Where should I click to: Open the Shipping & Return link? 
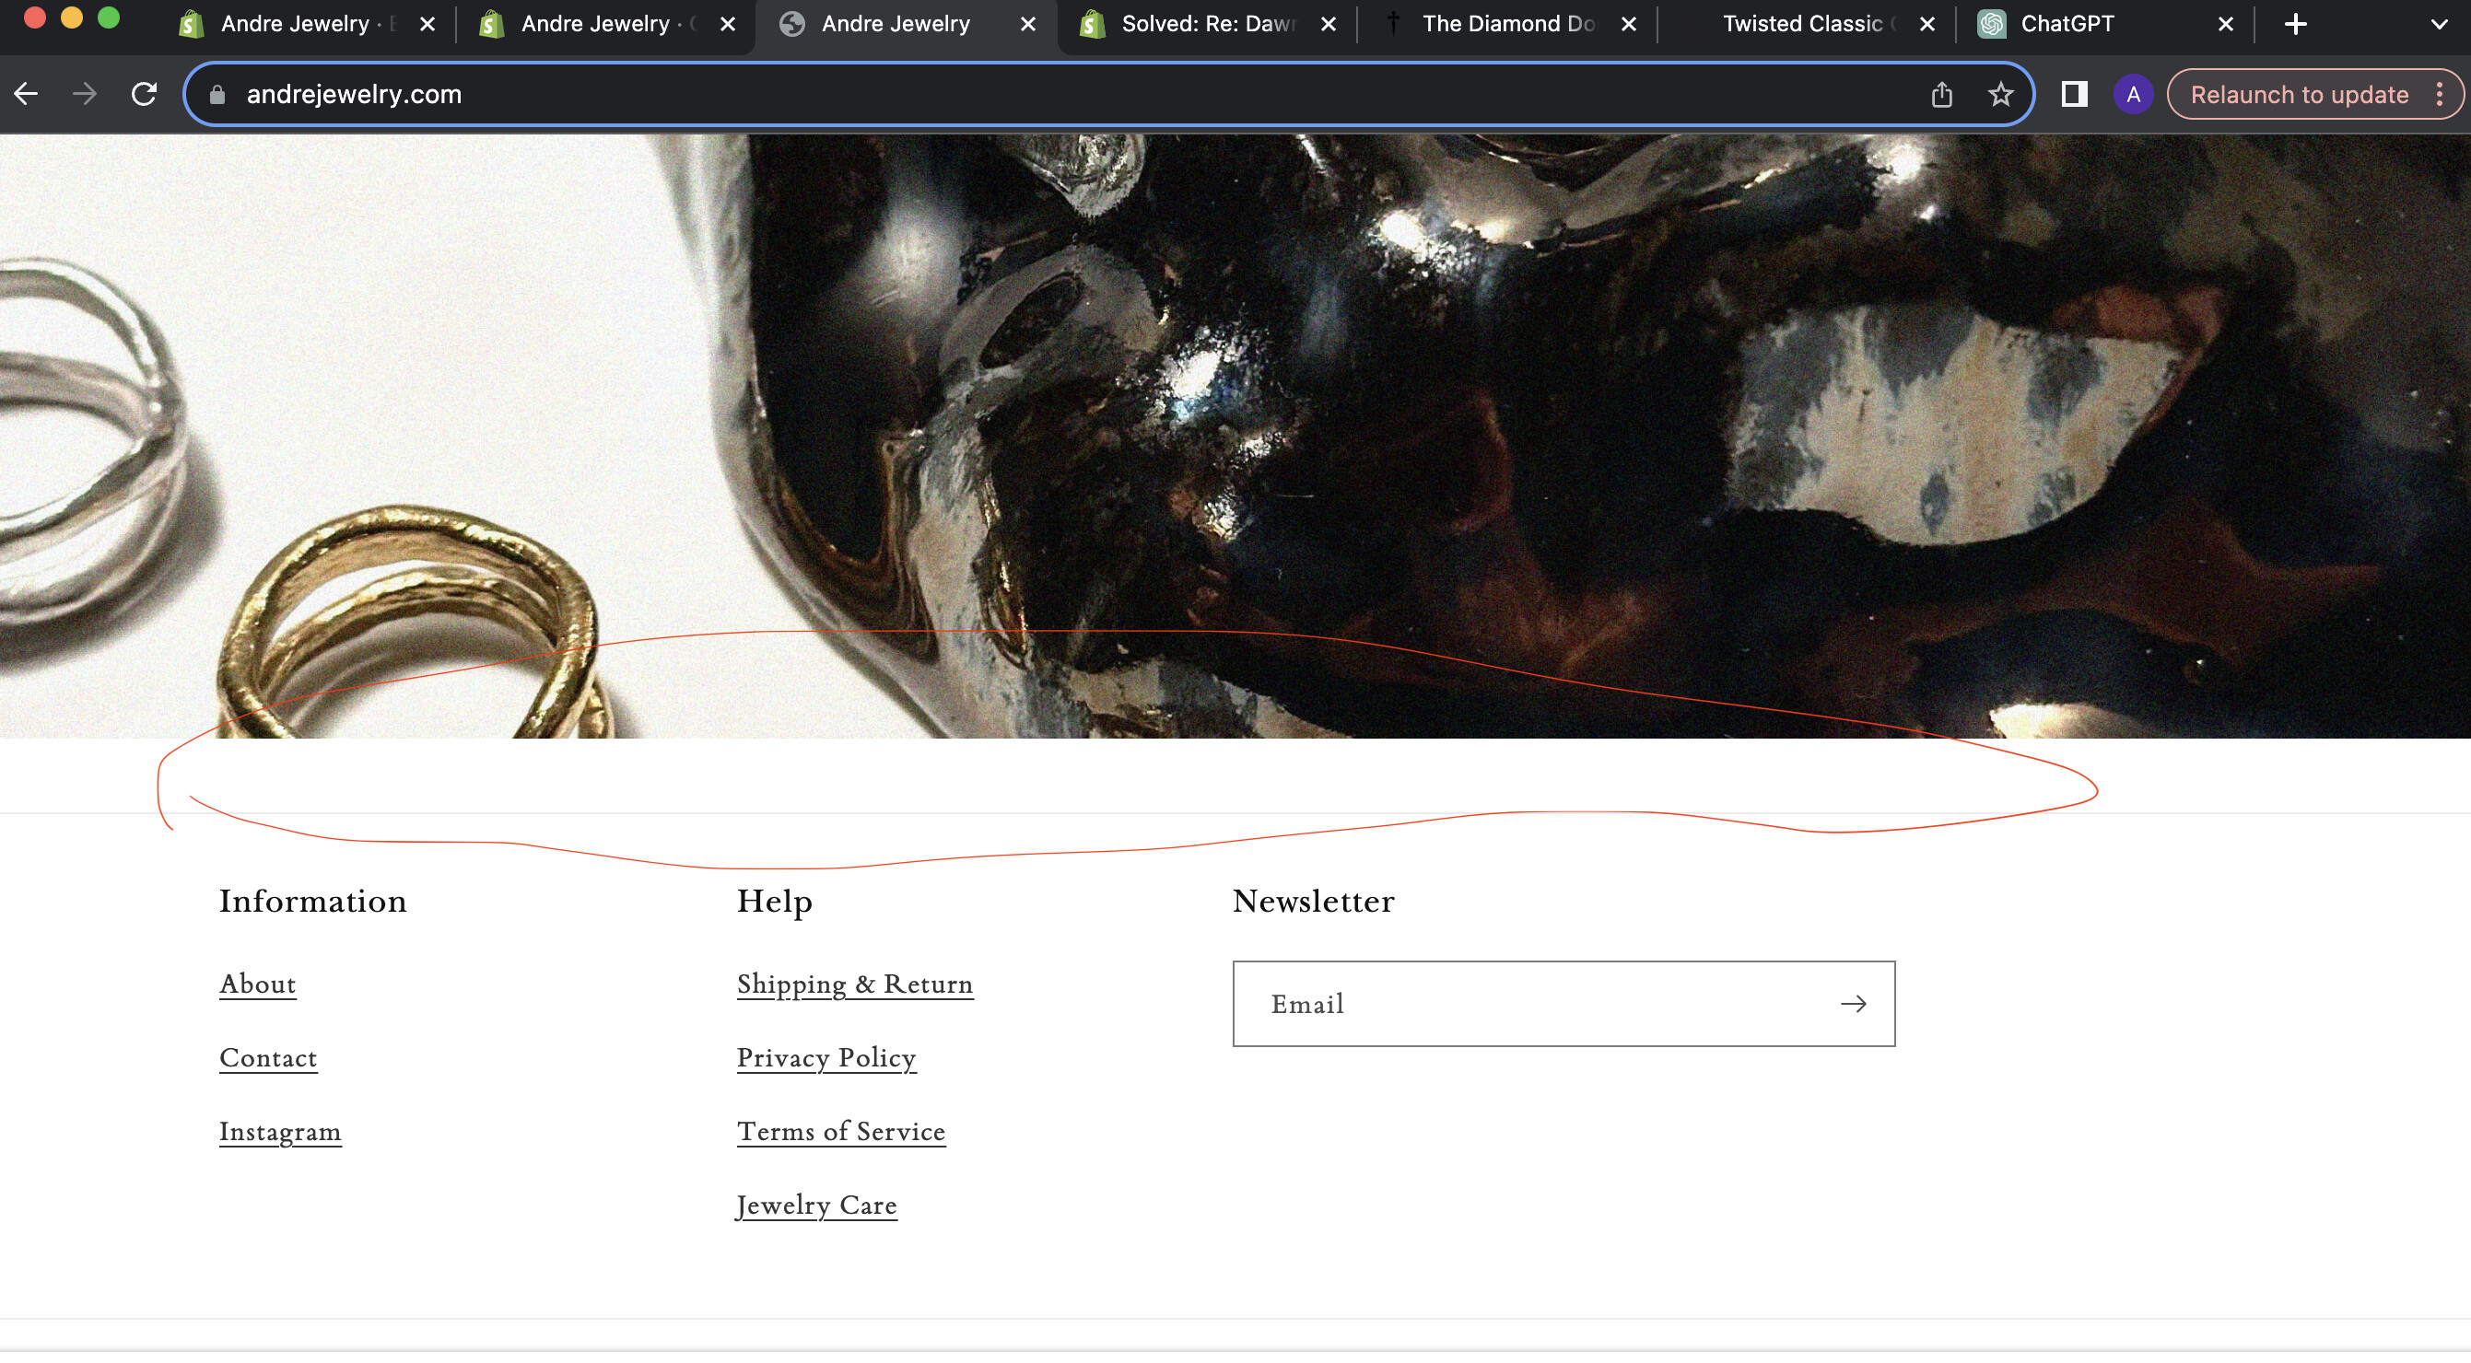[x=855, y=984]
